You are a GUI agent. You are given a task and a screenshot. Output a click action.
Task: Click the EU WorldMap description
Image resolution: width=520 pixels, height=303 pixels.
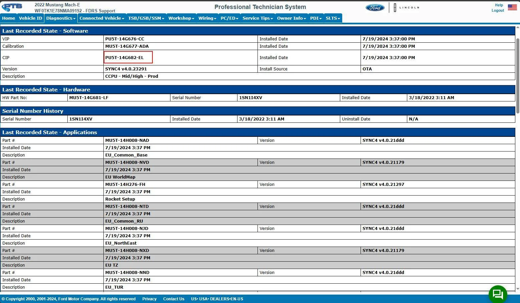[120, 177]
